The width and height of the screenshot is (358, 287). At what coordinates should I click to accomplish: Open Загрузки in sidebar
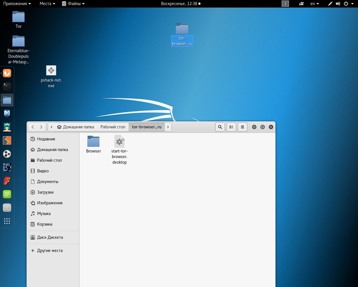pyautogui.click(x=53, y=192)
